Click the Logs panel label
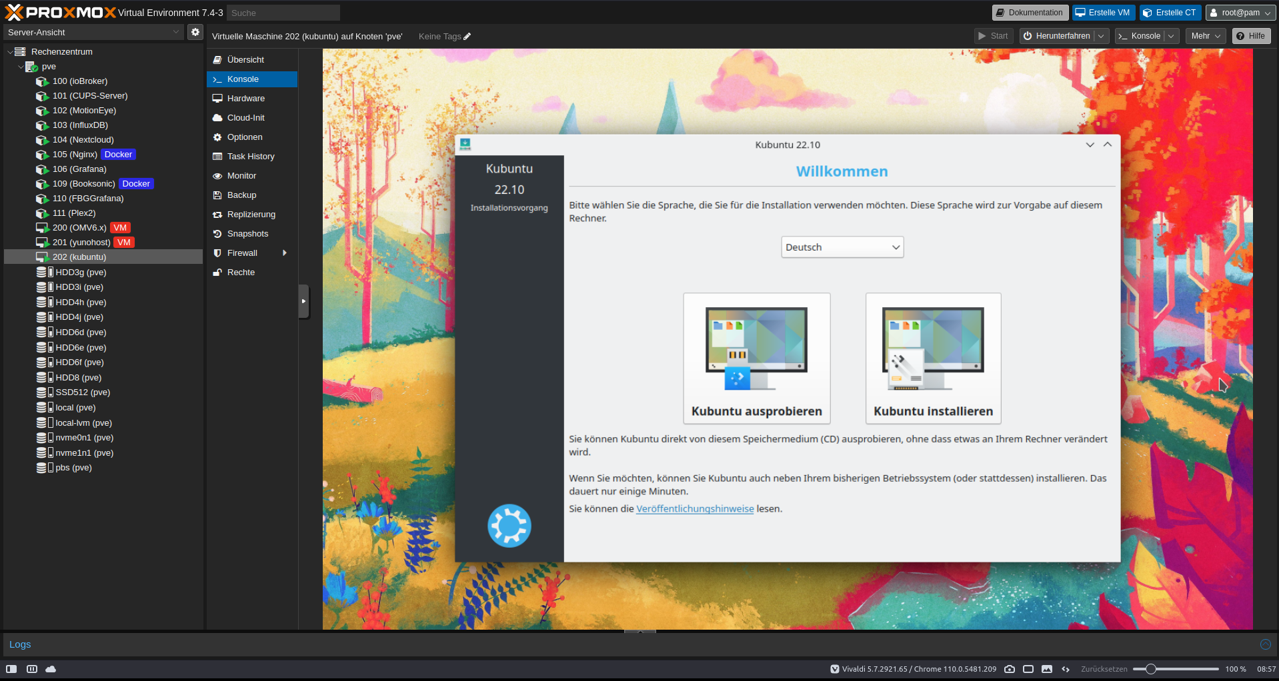Screen dimensions: 1279x681 (x=20, y=644)
